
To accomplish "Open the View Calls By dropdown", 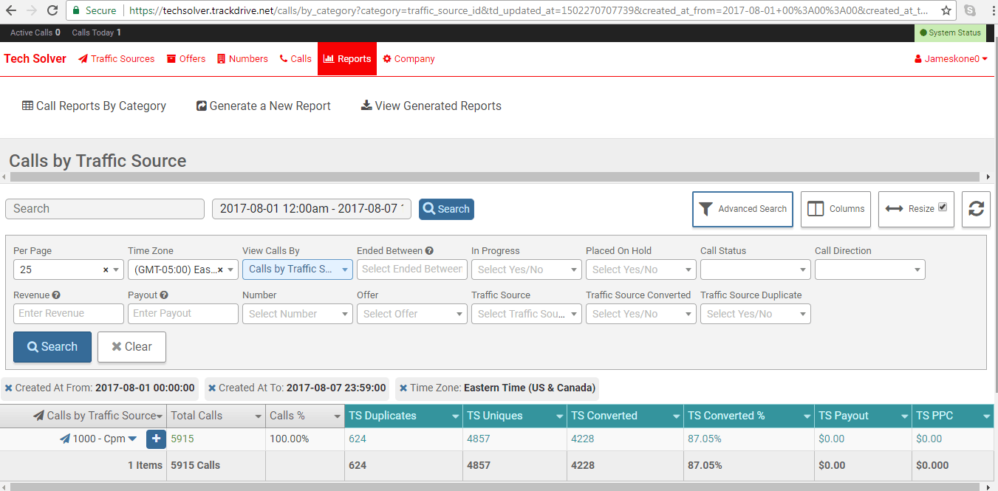I will 297,269.
